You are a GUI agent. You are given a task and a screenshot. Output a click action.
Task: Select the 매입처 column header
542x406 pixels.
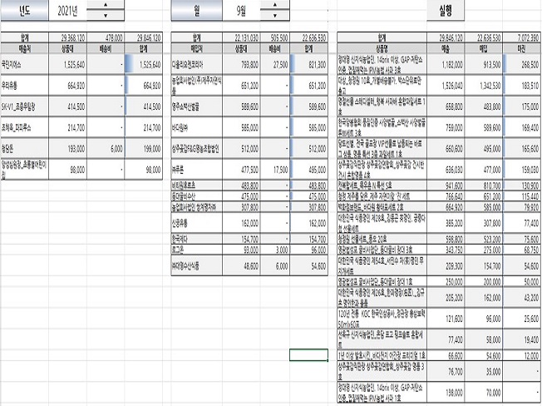tap(196, 48)
